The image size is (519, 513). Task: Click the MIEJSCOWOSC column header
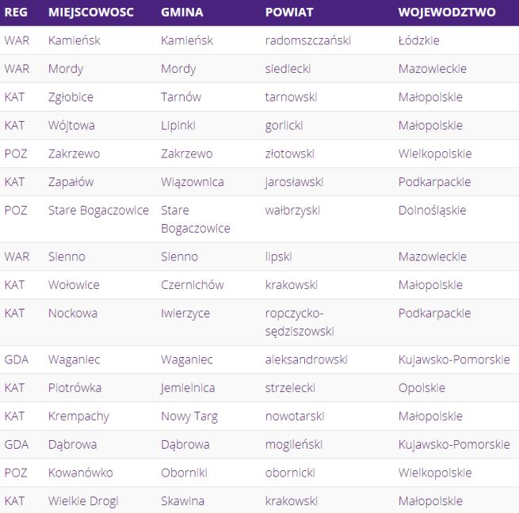point(90,13)
